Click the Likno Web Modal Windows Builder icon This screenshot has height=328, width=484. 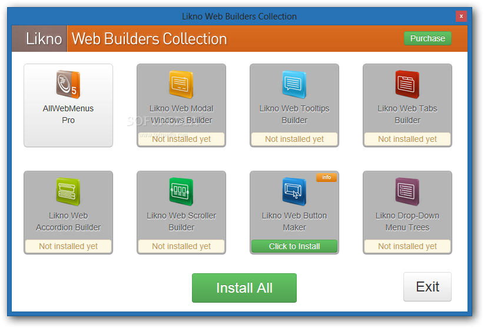click(181, 85)
